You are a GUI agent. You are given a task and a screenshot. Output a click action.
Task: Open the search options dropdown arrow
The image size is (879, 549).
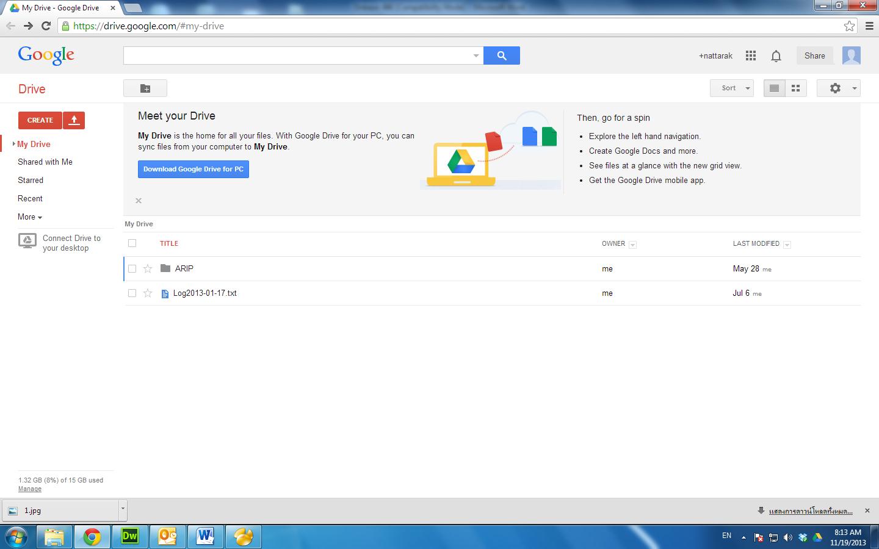coord(476,56)
